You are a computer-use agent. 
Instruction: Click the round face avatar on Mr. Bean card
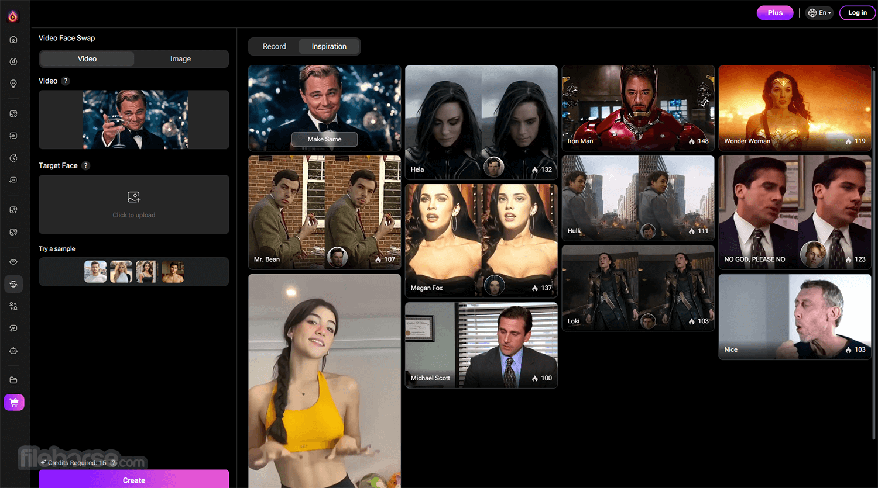[x=337, y=257]
